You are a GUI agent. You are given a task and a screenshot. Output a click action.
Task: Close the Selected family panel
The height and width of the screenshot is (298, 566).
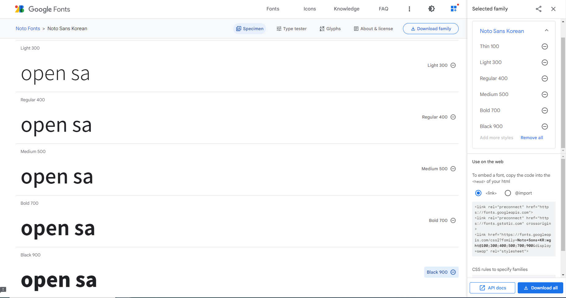click(553, 9)
